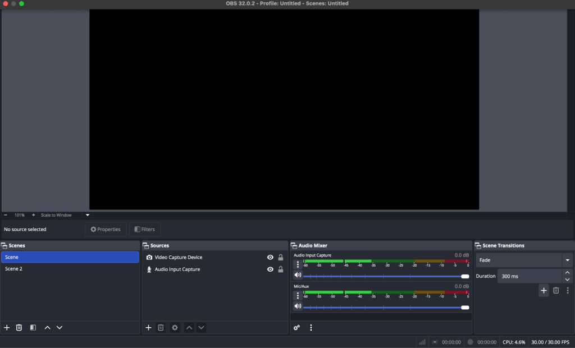Image resolution: width=575 pixels, height=348 pixels.
Task: Toggle visibility of Audio Input Capture source
Action: pos(270,269)
